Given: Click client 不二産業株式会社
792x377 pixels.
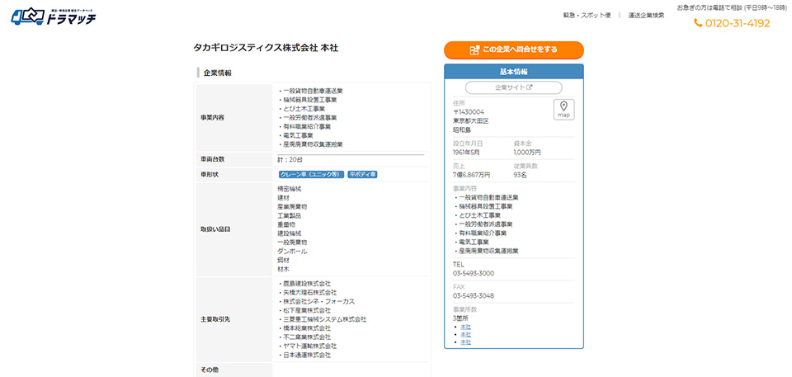Looking at the screenshot, I should point(307,337).
